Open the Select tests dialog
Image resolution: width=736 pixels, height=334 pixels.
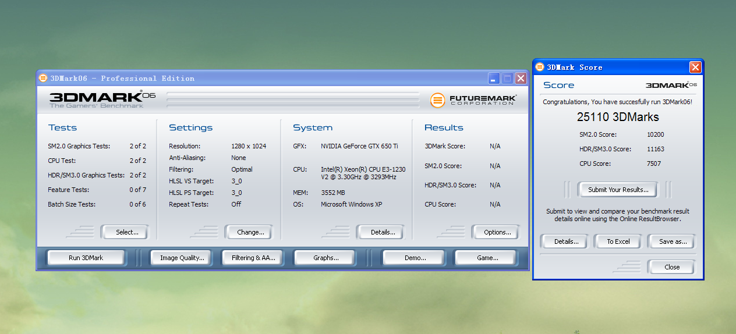[126, 232]
